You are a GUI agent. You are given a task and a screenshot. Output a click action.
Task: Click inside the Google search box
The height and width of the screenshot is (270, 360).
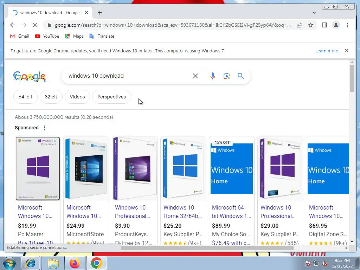pos(129,76)
